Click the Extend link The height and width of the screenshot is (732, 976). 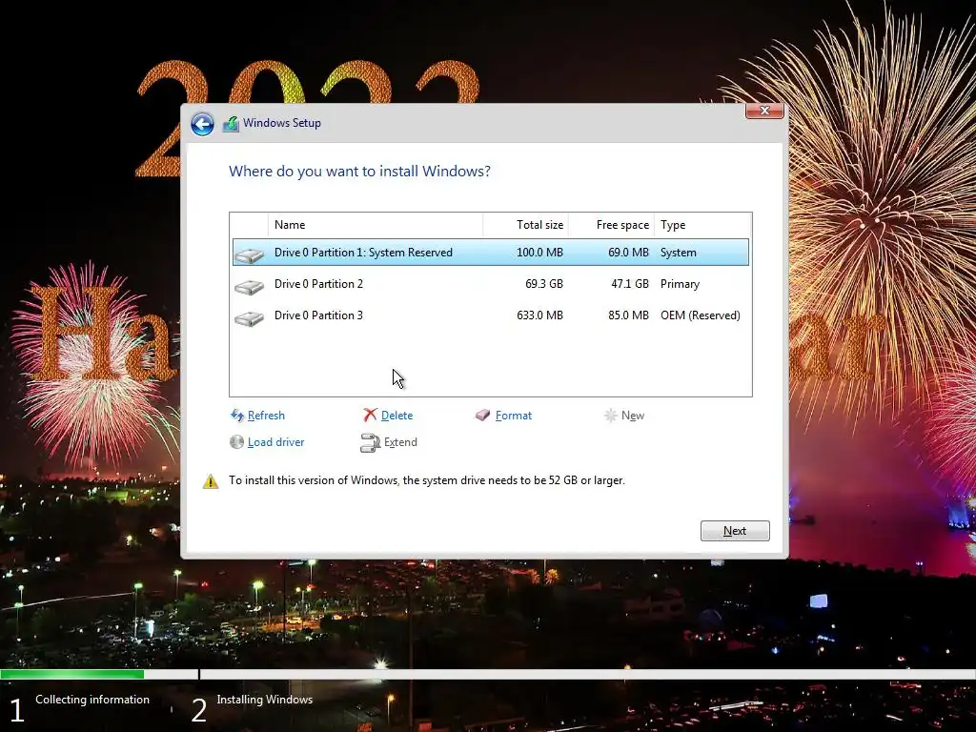tap(400, 442)
